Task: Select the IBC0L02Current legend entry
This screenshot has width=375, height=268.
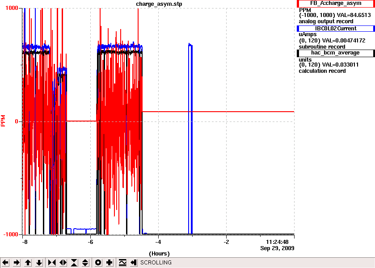Action: [336, 29]
